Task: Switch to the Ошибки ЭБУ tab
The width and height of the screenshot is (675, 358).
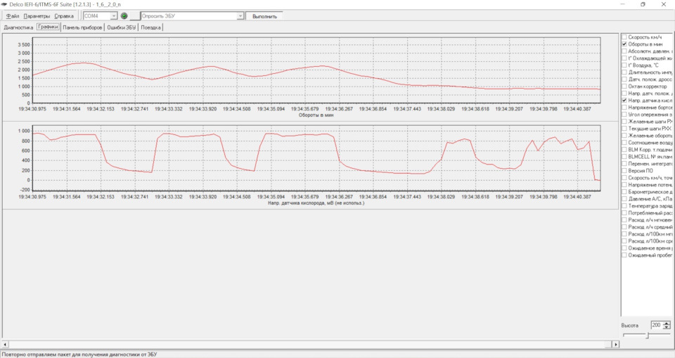Action: click(x=122, y=27)
